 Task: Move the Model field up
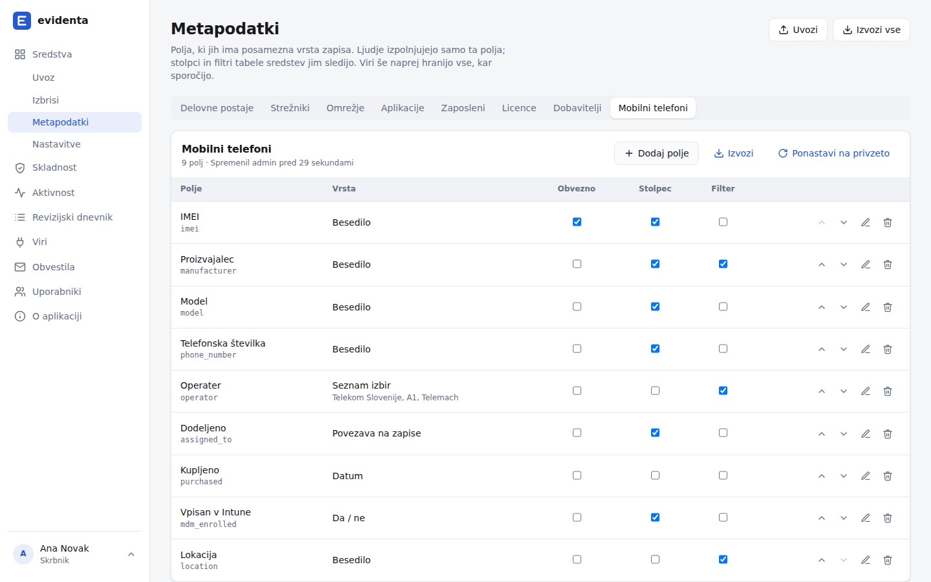pos(822,307)
